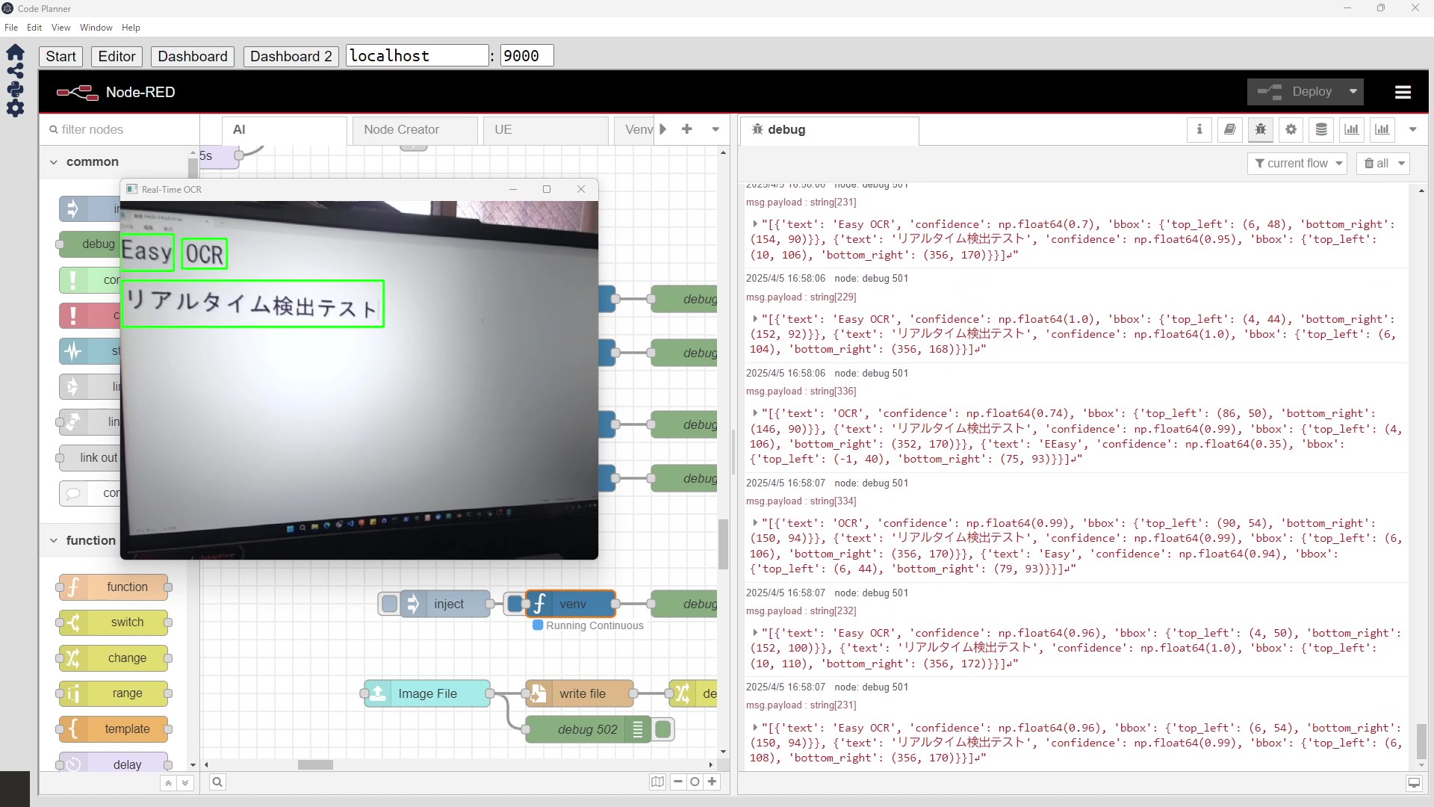Open the debug messages sidebar tab icon
This screenshot has height=807, width=1434.
(1260, 129)
